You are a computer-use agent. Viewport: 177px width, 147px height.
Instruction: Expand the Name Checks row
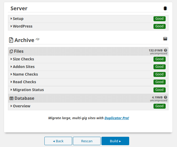point(25,74)
